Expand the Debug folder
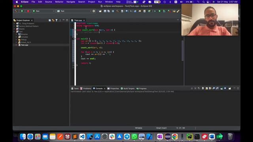Screen dimensions: 253x142 click(x=16, y=39)
